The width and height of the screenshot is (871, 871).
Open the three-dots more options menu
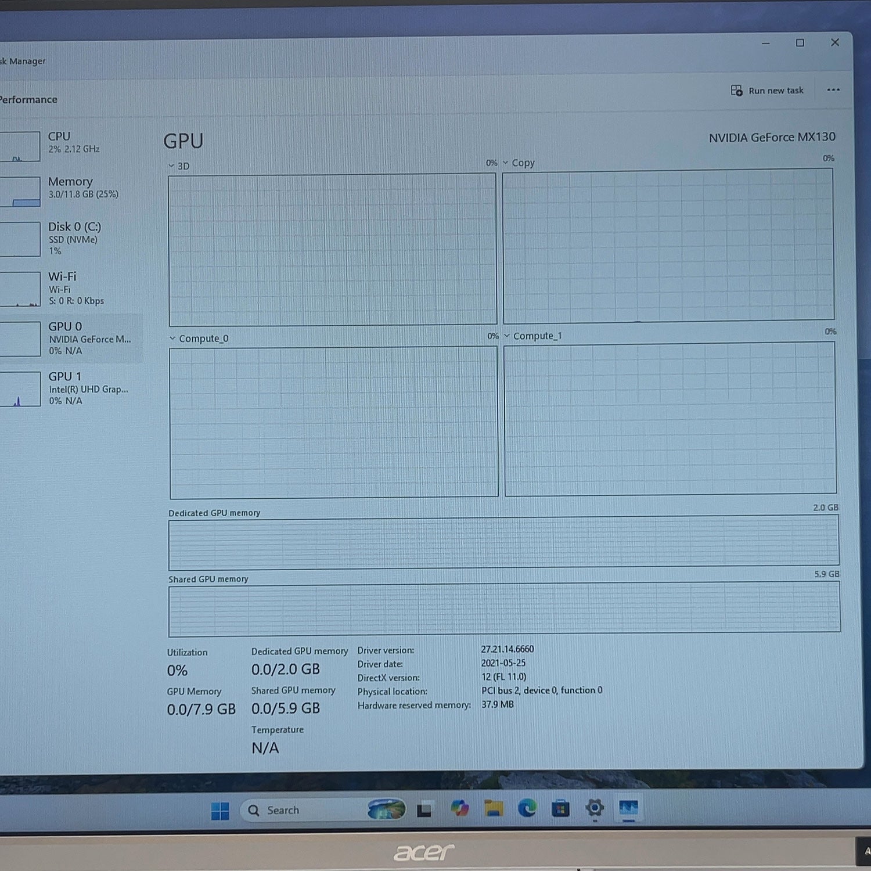[x=833, y=90]
